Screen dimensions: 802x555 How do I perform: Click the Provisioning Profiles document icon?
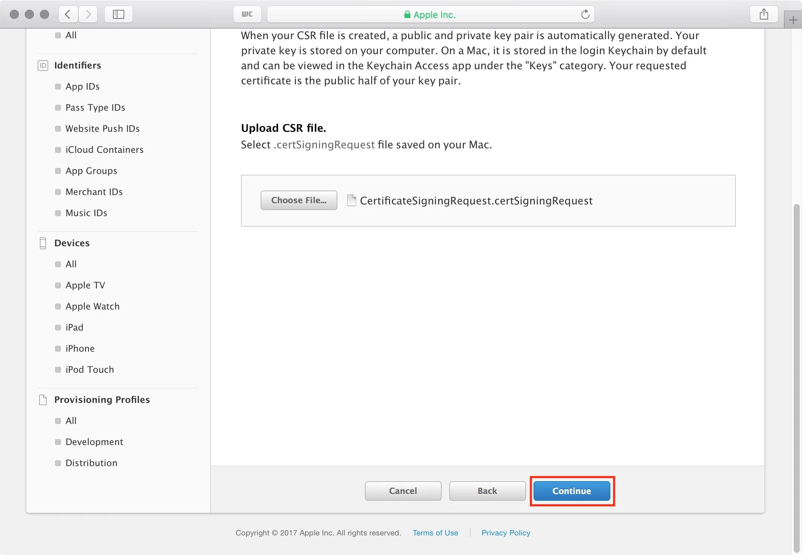coord(43,400)
